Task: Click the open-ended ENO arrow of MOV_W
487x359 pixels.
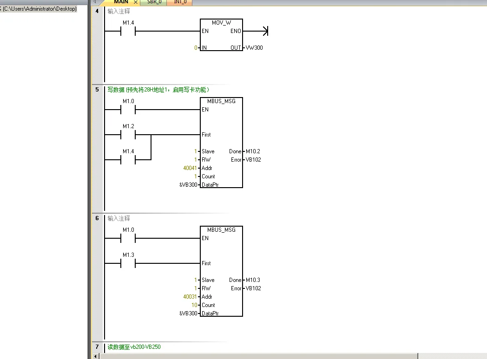Action: [x=265, y=31]
